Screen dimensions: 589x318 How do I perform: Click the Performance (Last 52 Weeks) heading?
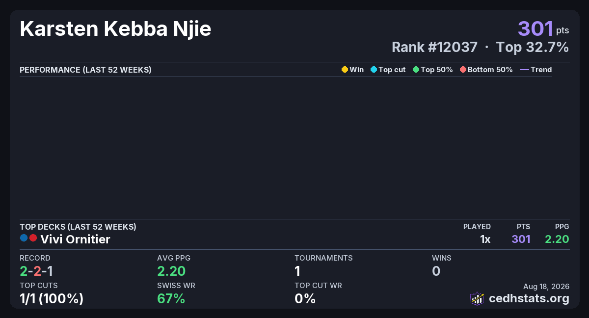point(85,70)
